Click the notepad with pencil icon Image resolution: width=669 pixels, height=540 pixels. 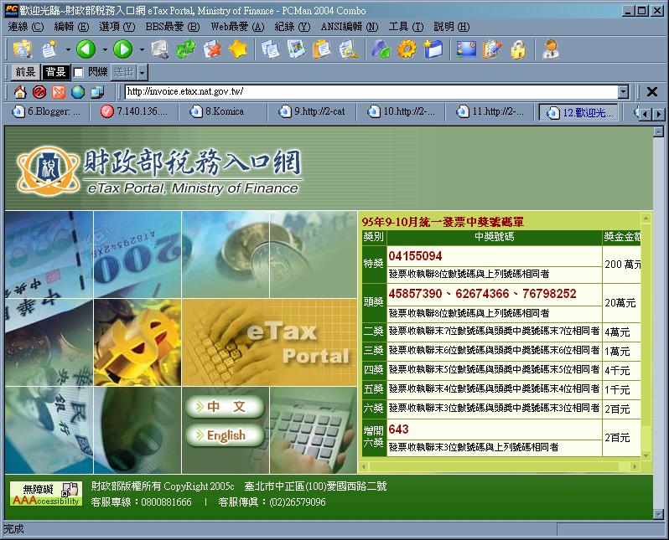[x=492, y=49]
